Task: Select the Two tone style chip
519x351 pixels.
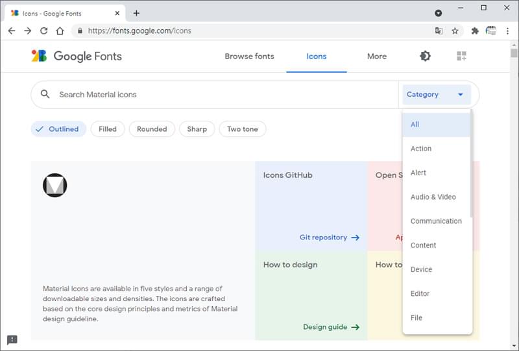Action: [242, 129]
